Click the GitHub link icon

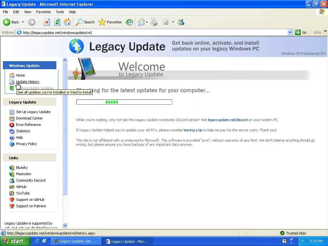point(12,187)
